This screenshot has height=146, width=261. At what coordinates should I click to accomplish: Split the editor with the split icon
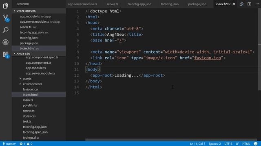click(x=249, y=4)
